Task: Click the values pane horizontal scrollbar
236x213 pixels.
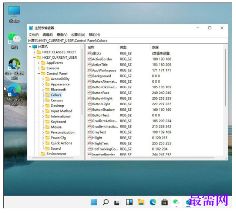Action: [153, 158]
